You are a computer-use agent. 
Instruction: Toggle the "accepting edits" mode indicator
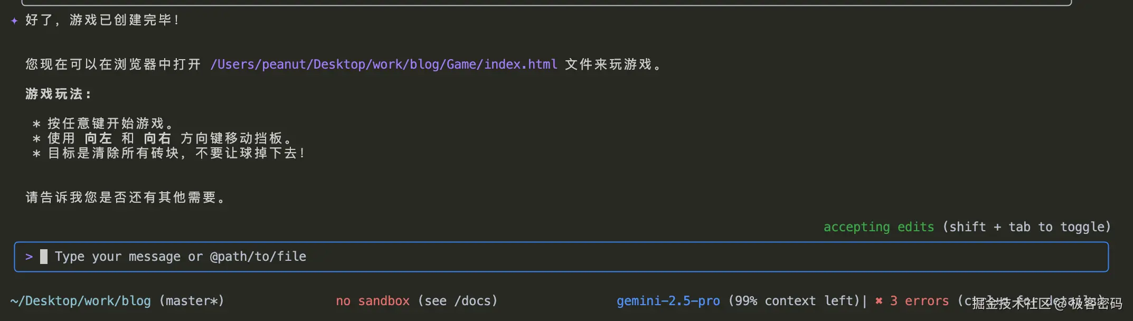click(x=879, y=227)
